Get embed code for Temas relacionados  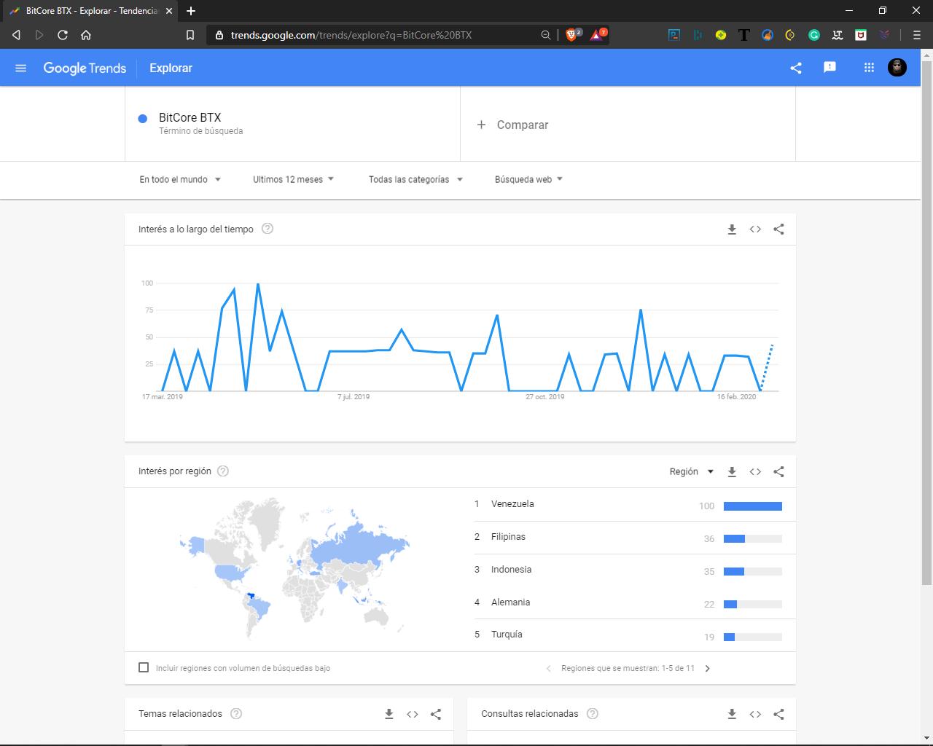(x=413, y=715)
